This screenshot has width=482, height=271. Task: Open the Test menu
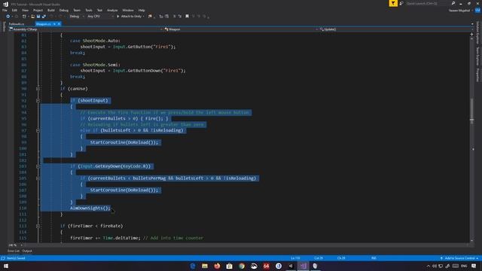[x=99, y=10]
